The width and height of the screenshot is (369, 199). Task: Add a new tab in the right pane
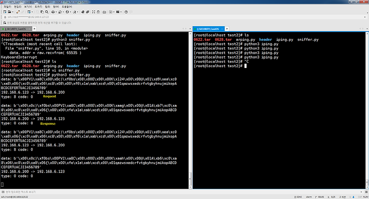point(227,29)
